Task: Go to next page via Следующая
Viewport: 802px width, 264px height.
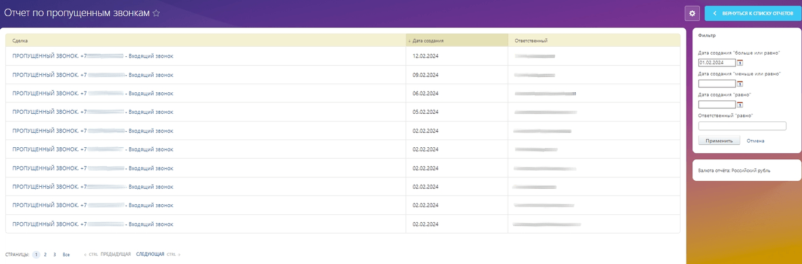Action: click(x=150, y=254)
